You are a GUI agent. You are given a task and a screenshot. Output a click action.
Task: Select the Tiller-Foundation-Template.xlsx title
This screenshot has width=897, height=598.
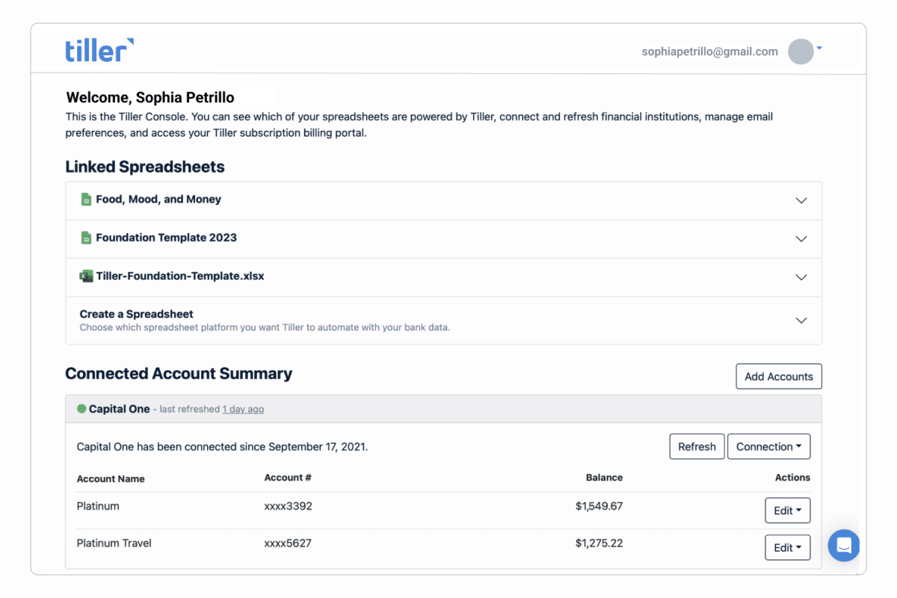pyautogui.click(x=180, y=276)
